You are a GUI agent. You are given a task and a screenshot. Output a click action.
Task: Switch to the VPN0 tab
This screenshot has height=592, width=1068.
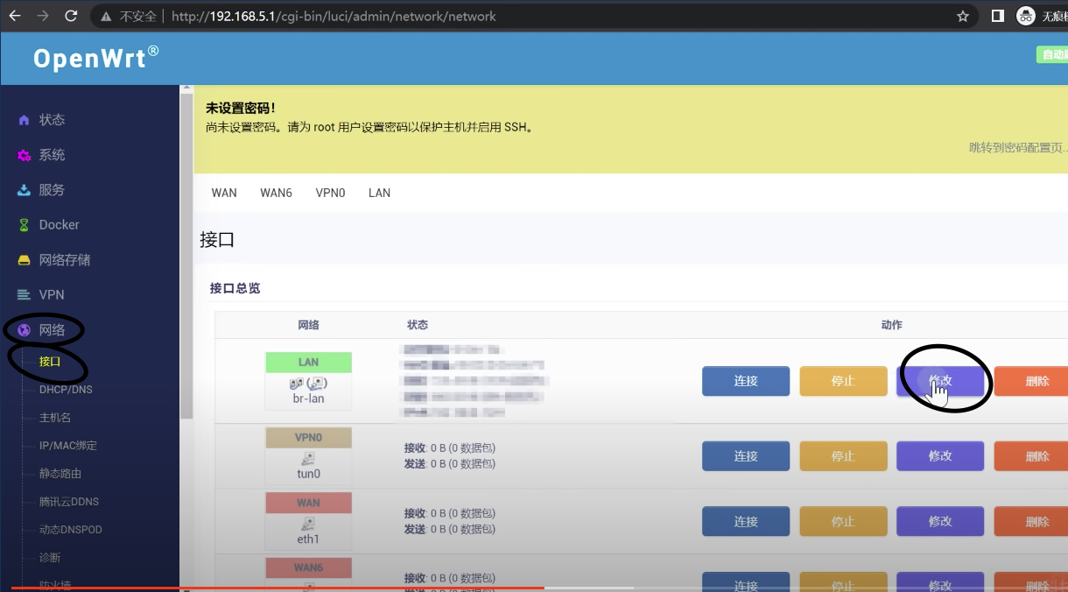[x=330, y=193]
